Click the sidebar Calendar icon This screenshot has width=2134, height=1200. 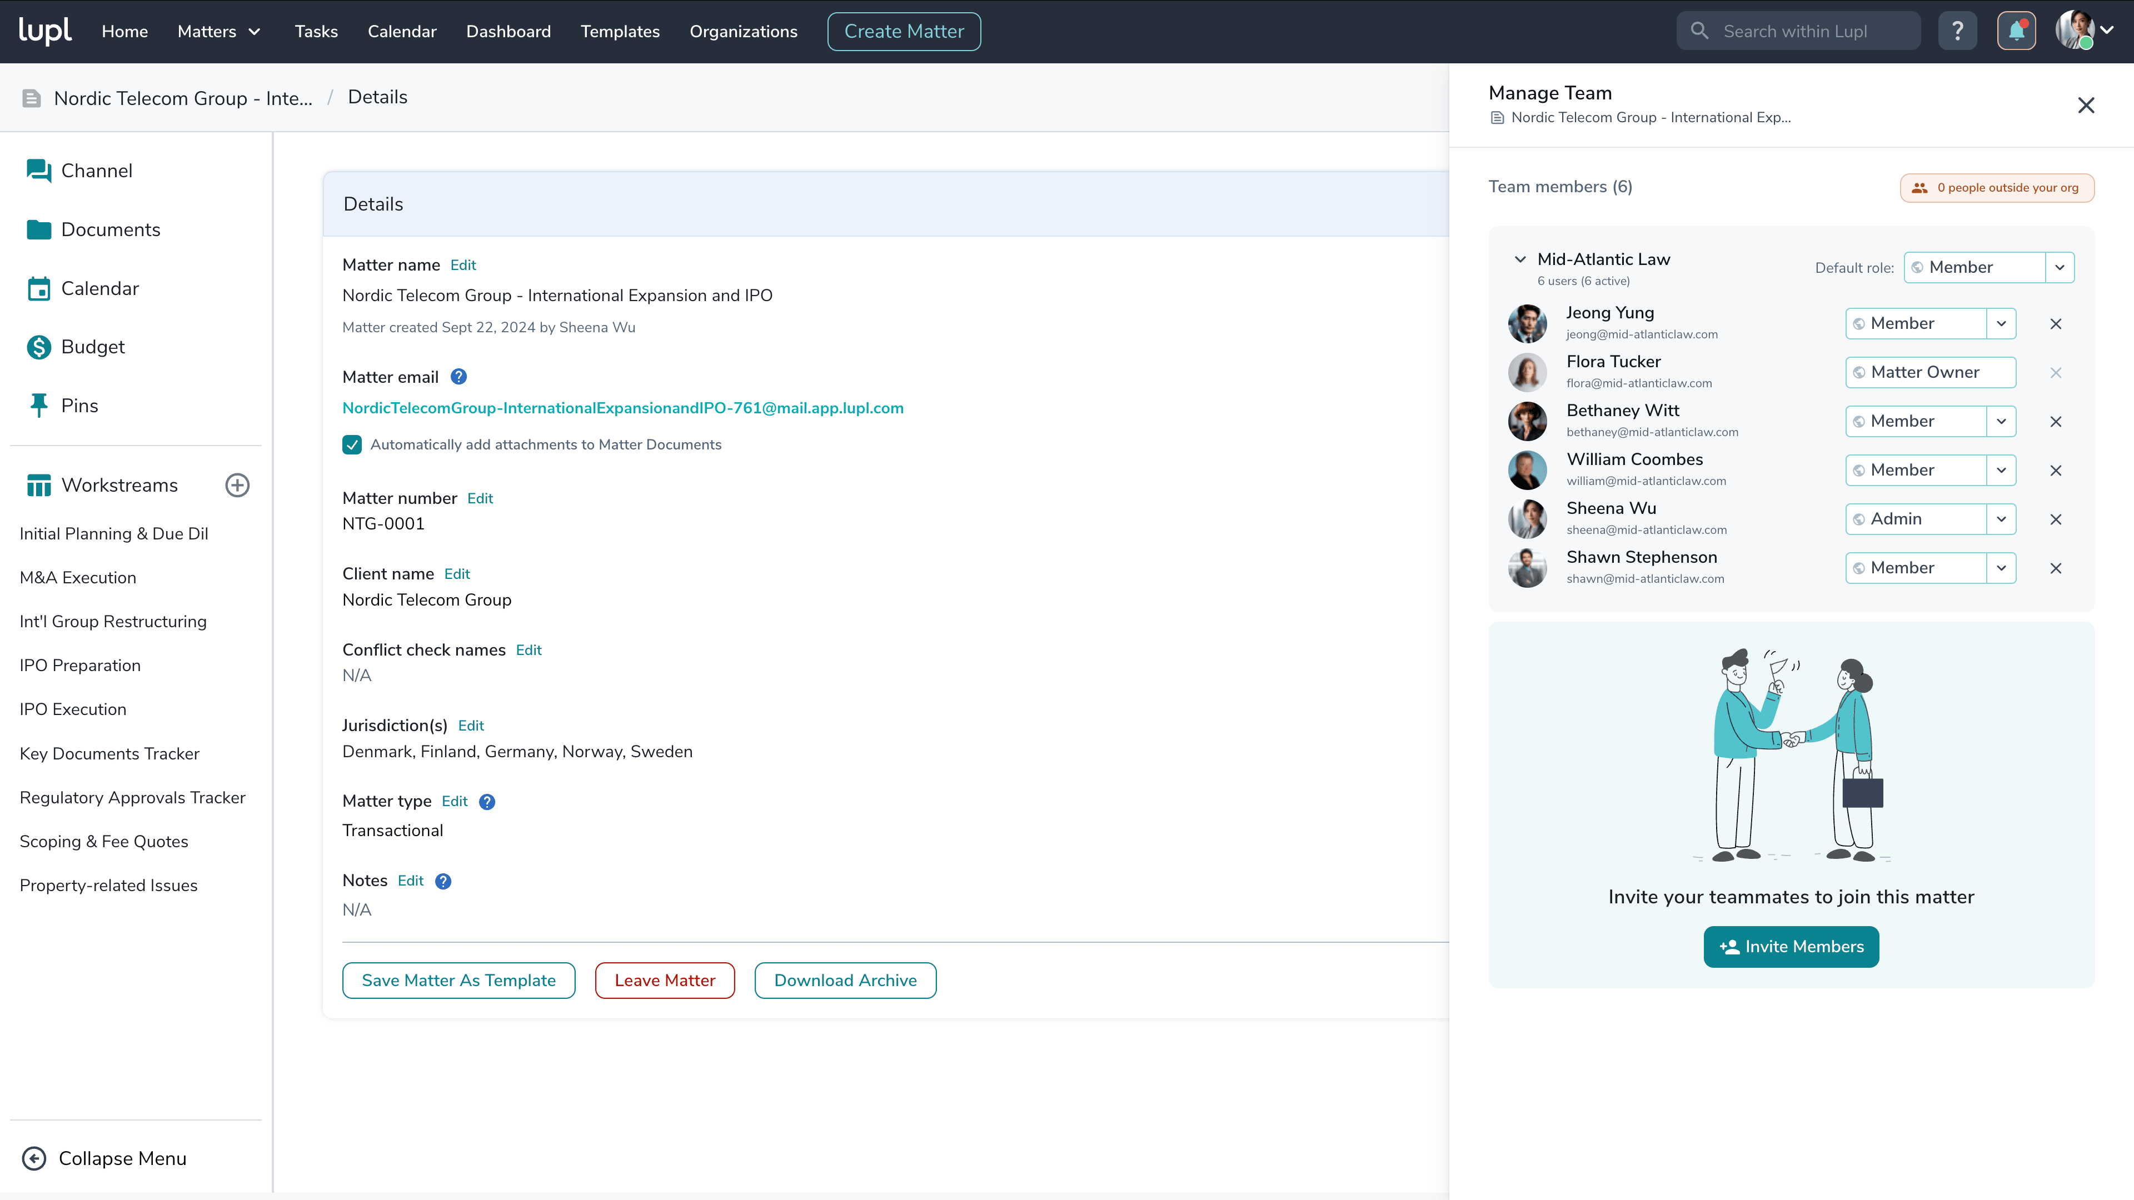pyautogui.click(x=38, y=288)
